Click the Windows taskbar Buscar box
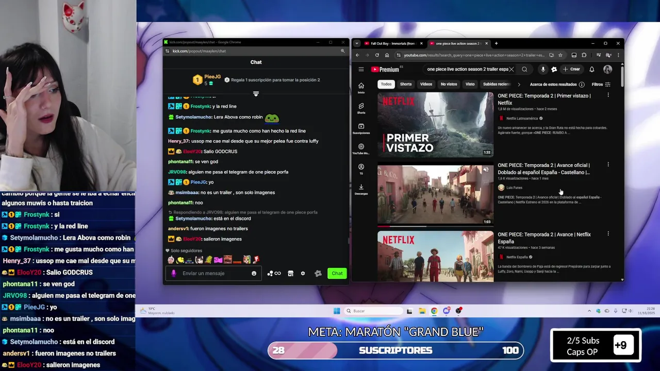Screen dimensions: 660x371 point(374,311)
